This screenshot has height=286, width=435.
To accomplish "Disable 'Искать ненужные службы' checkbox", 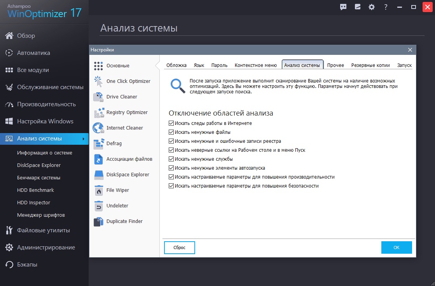I will pos(171,159).
